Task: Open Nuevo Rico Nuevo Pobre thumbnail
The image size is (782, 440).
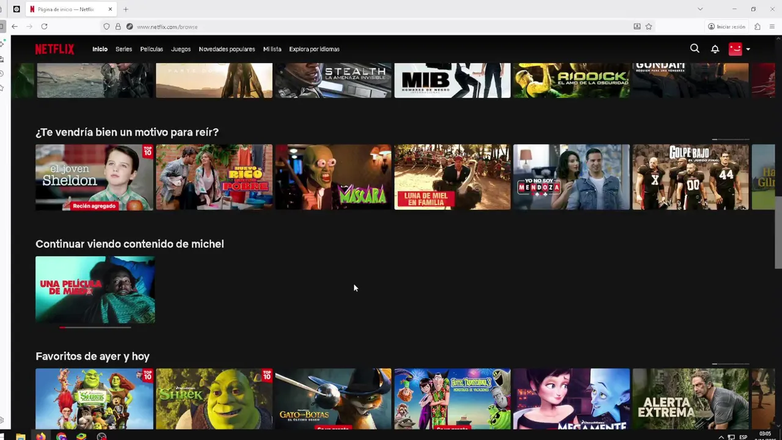Action: point(214,177)
